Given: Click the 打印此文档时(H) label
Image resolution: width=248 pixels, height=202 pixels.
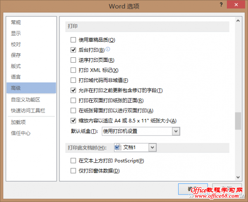Looking at the screenshot, I should [x=87, y=148].
